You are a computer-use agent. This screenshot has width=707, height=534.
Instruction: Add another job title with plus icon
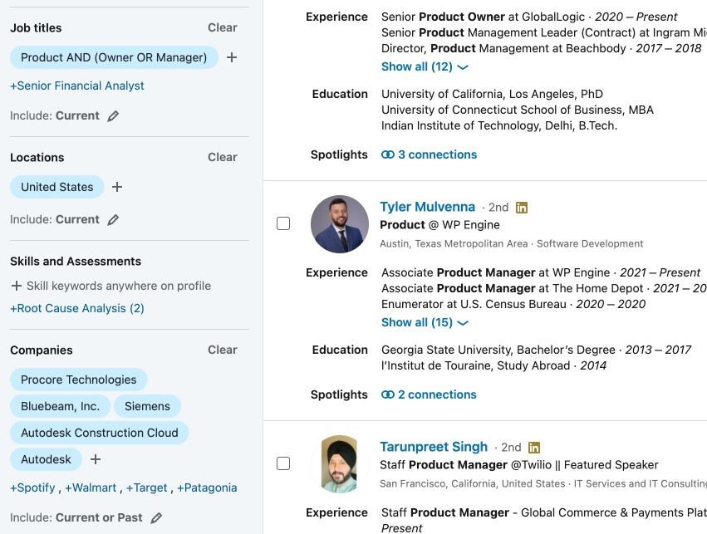click(x=231, y=57)
